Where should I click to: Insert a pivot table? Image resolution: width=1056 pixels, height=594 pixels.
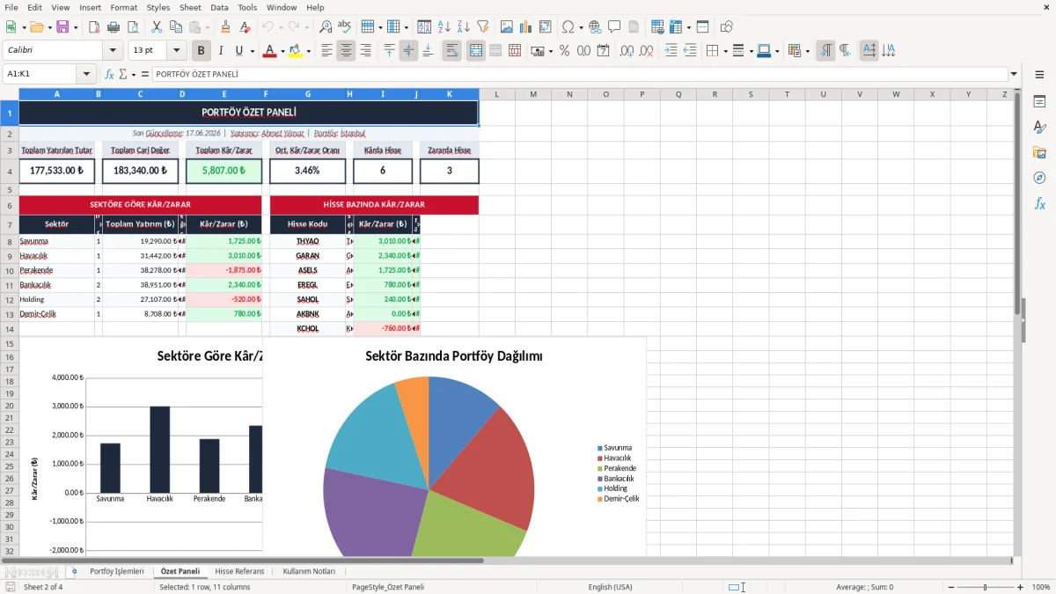(546, 27)
